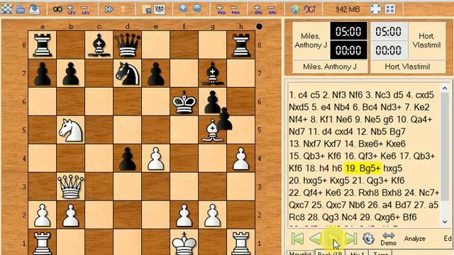Screen dimensions: 454x255
Task: Step back one move with the left arrow
Action: (316, 239)
